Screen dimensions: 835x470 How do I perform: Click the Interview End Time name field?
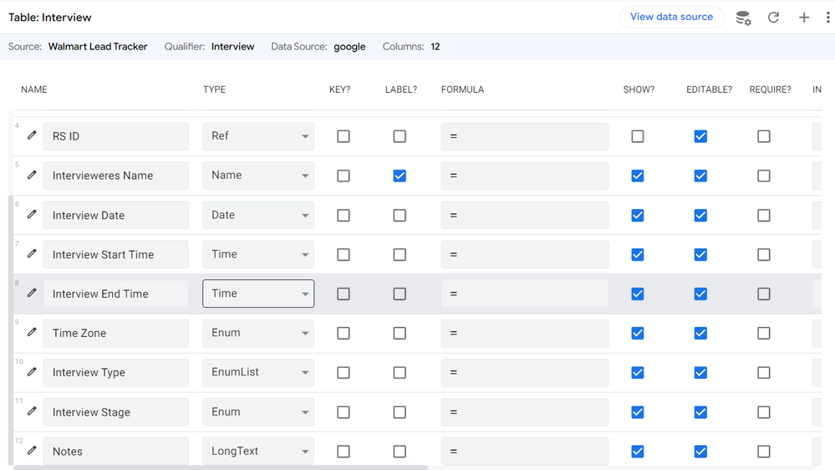click(x=116, y=294)
